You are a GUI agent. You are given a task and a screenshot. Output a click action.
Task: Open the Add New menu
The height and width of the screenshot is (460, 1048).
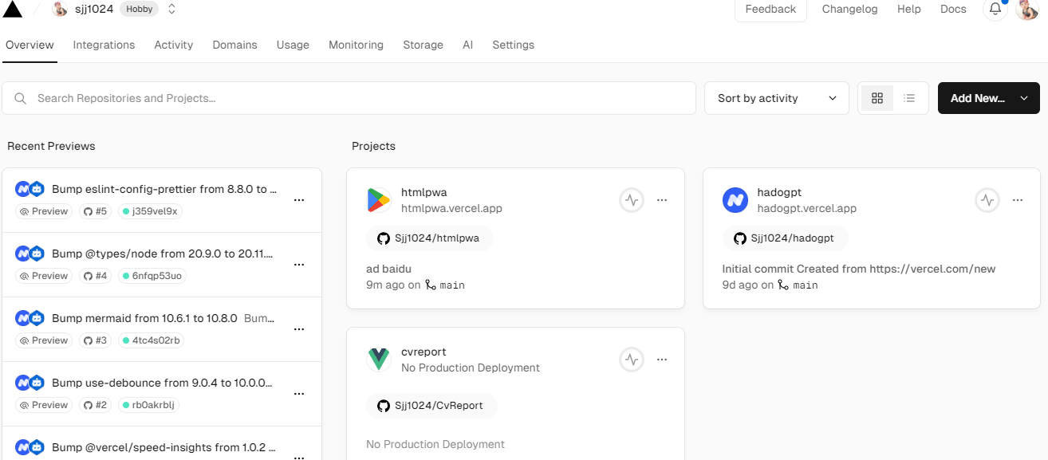coord(989,98)
